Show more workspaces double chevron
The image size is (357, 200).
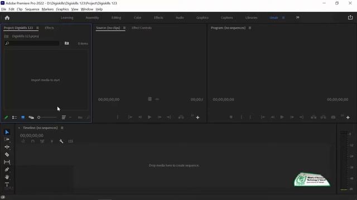click(297, 17)
